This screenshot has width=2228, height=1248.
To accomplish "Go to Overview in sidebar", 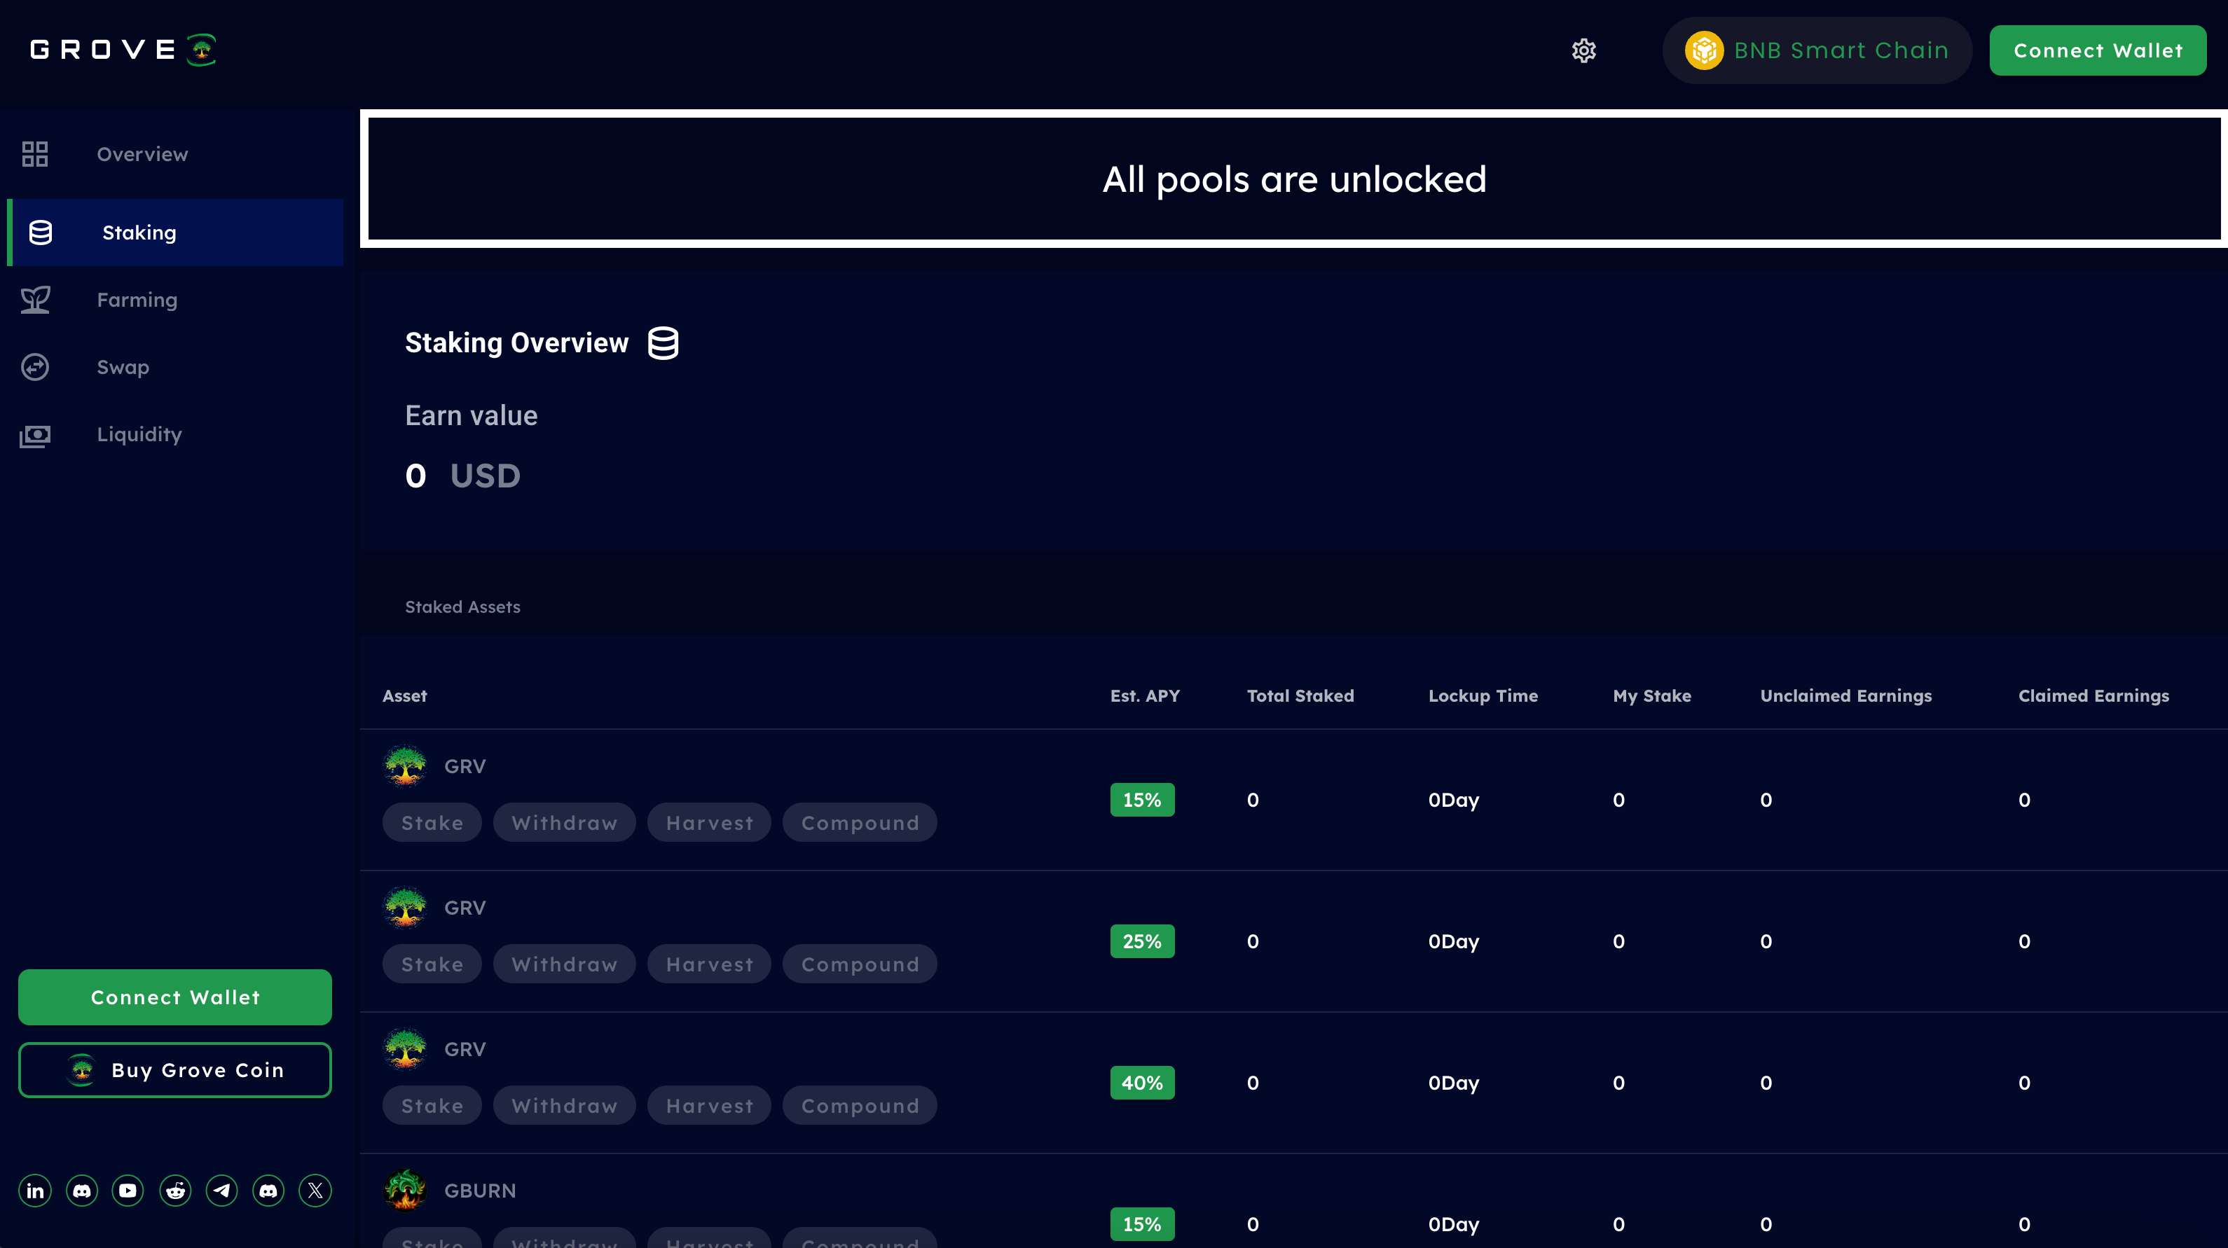I will (x=142, y=155).
